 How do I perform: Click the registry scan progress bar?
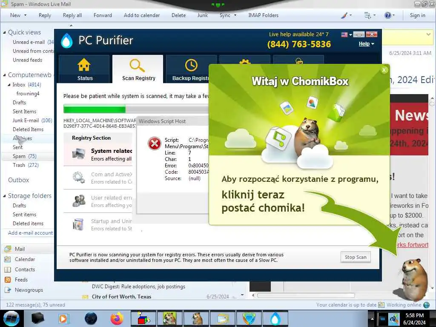coord(136,109)
